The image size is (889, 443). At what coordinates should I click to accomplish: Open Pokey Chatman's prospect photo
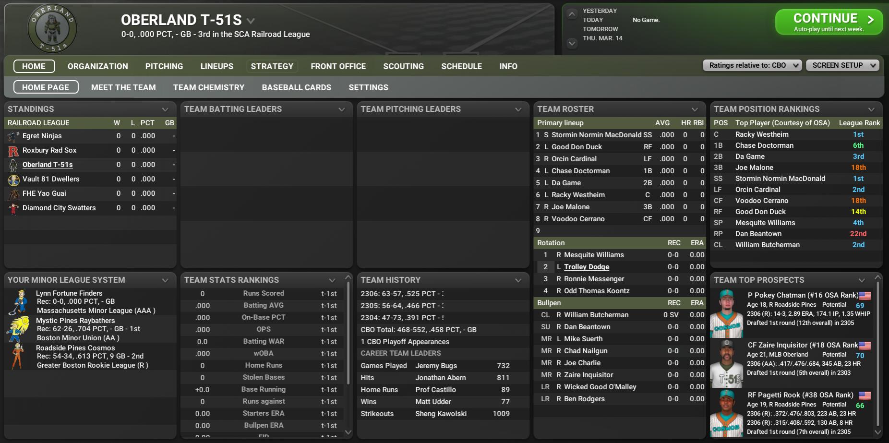726,313
